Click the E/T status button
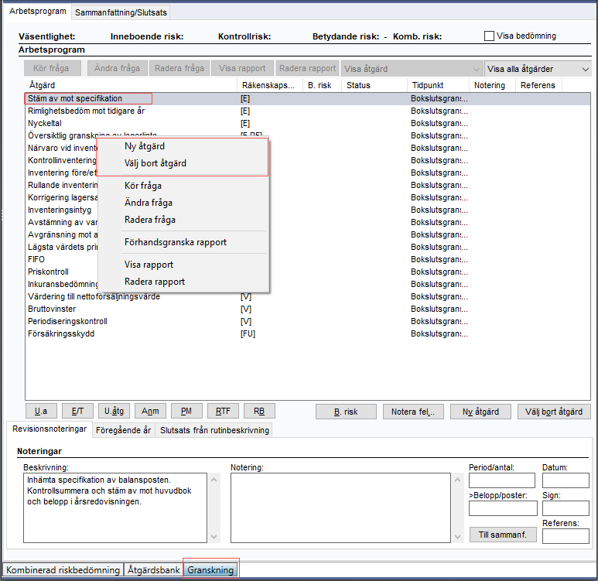The height and width of the screenshot is (581, 598). 77,412
